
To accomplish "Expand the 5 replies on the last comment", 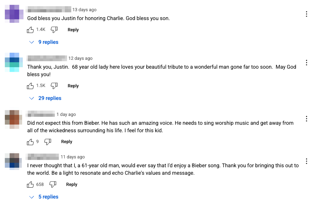I will pyautogui.click(x=49, y=196).
